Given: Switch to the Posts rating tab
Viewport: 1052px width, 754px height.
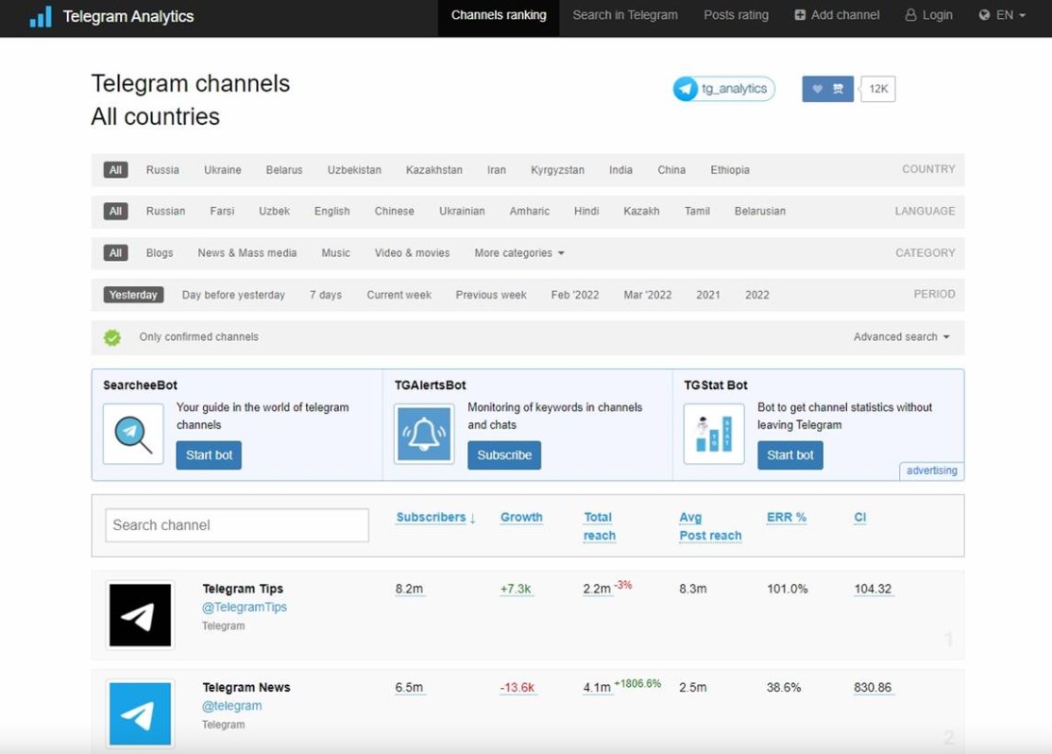Looking at the screenshot, I should 736,15.
